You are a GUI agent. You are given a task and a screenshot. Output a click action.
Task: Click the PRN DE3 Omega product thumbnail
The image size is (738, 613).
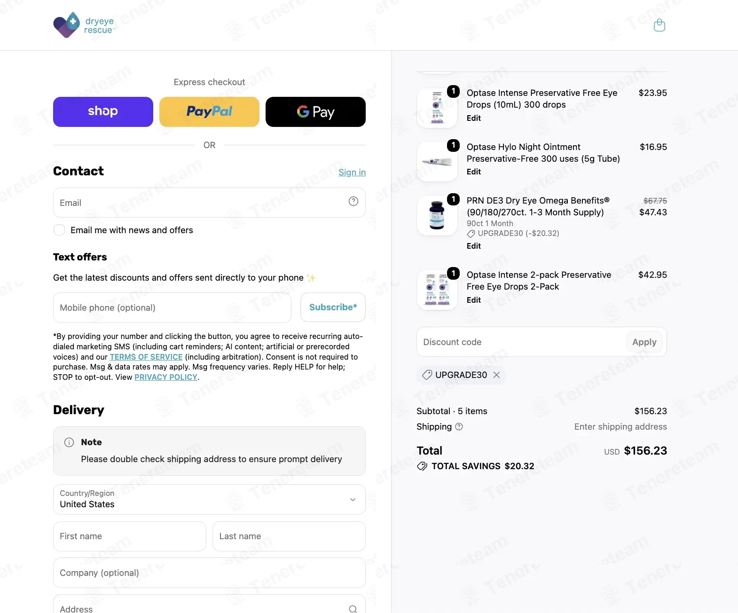click(437, 215)
